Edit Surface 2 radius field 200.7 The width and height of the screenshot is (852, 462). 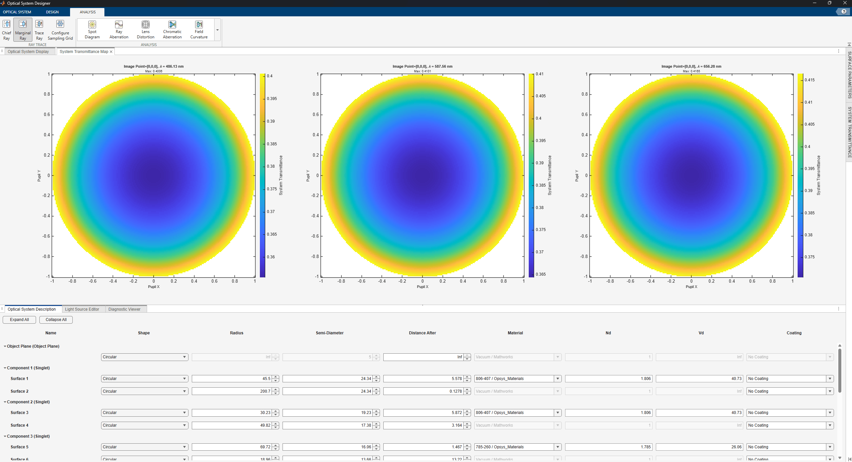click(232, 391)
